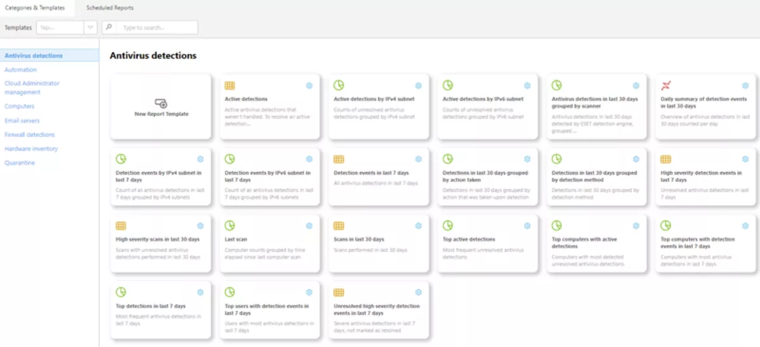Switch to the Scheduled Reports tab
Image resolution: width=760 pixels, height=347 pixels.
pyautogui.click(x=110, y=8)
